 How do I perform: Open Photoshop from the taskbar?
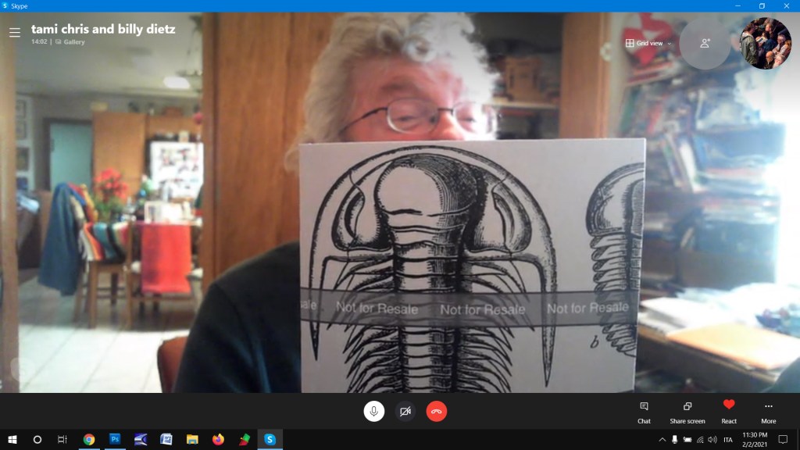pyautogui.click(x=115, y=440)
